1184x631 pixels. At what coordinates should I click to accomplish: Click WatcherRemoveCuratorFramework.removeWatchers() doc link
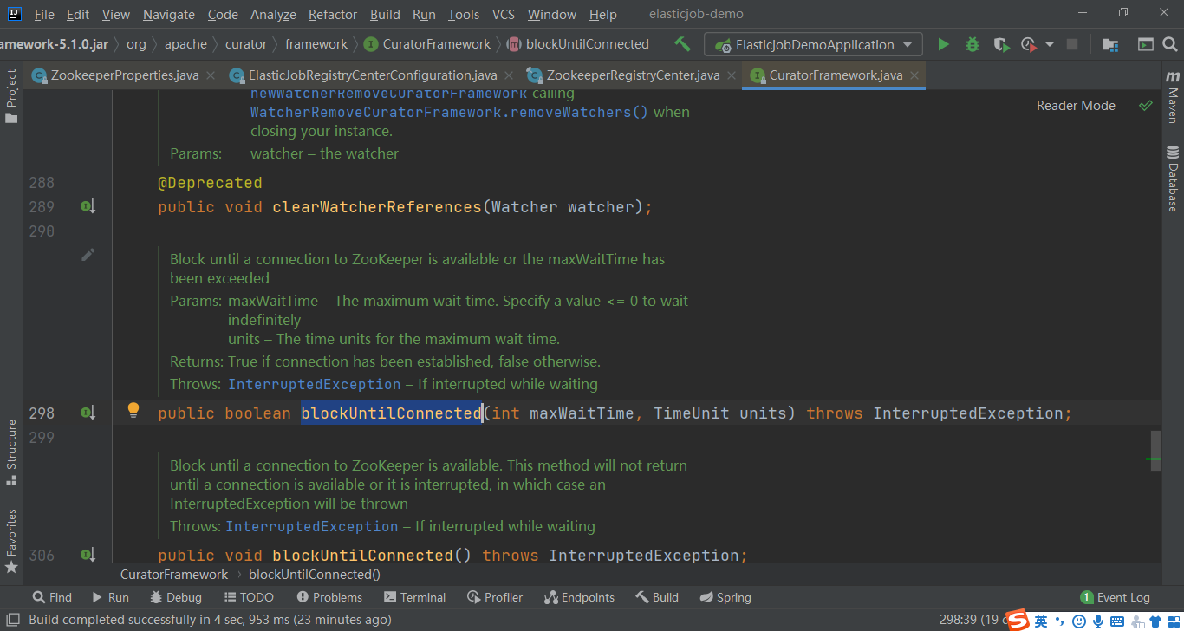(x=449, y=112)
